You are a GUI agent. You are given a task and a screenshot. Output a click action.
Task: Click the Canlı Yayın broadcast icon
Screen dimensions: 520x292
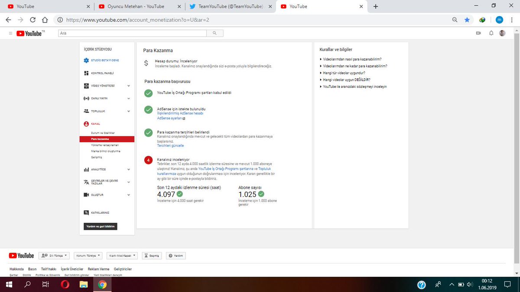86,98
